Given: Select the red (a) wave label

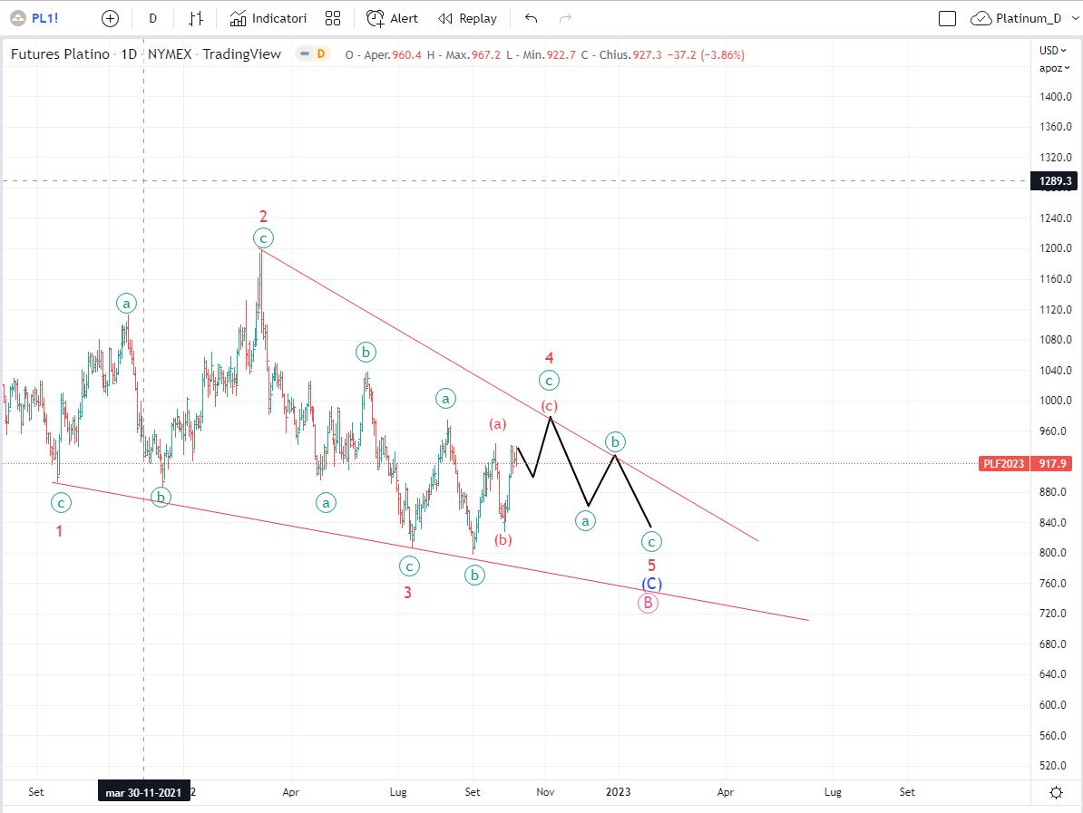Looking at the screenshot, I should (498, 424).
